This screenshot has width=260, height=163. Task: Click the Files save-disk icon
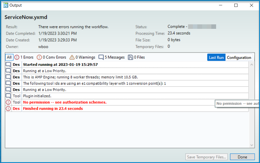130,57
